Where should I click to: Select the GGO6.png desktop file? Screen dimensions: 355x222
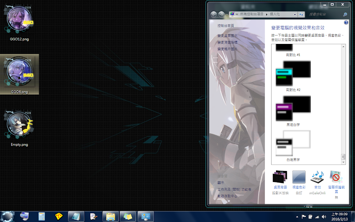[x=19, y=74]
